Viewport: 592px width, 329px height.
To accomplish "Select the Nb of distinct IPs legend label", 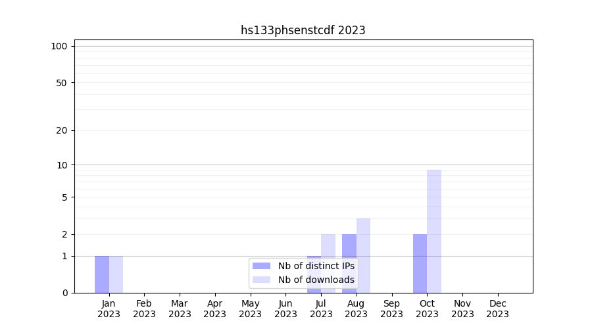I will [316, 266].
